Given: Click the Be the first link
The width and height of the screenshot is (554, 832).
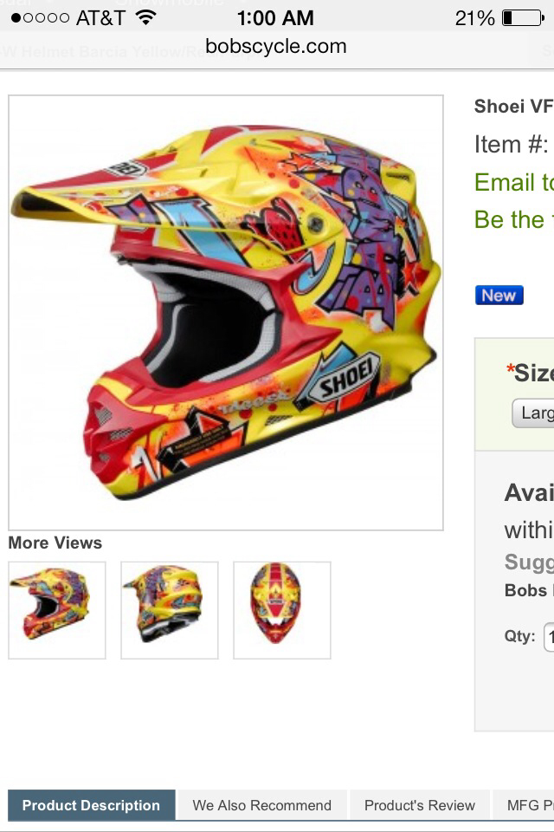Looking at the screenshot, I should click(x=513, y=219).
